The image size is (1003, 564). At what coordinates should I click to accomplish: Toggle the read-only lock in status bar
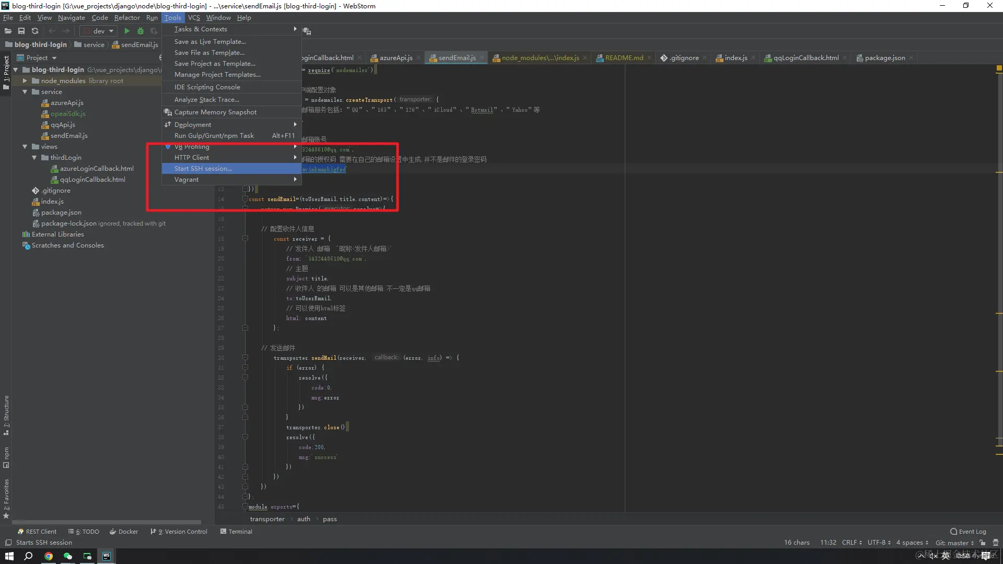983,543
